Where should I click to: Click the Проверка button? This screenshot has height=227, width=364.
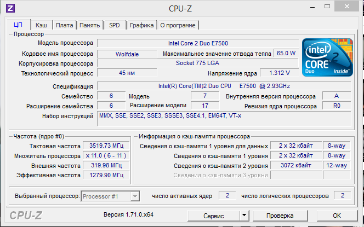[x=280, y=216]
